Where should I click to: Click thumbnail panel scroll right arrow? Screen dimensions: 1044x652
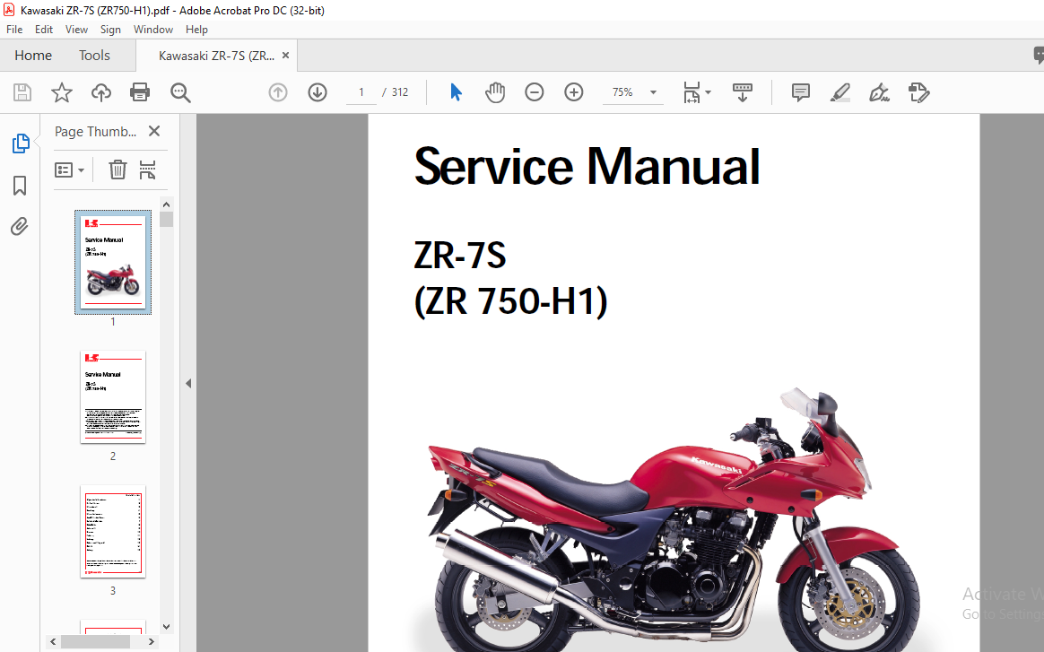click(x=152, y=641)
